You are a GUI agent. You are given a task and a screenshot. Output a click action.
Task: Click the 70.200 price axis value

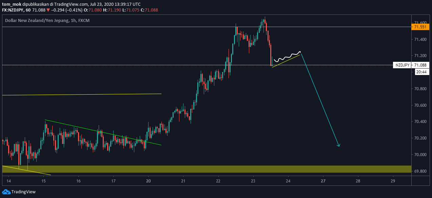point(420,138)
